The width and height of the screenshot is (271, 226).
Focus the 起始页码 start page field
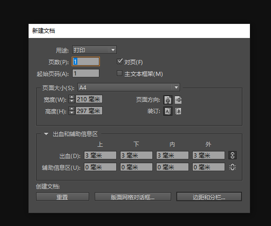coord(86,73)
